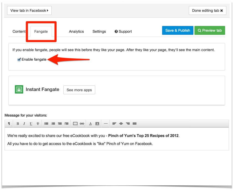Click the outdent icon
Viewport: 234px width, 192px height.
(x=60, y=124)
